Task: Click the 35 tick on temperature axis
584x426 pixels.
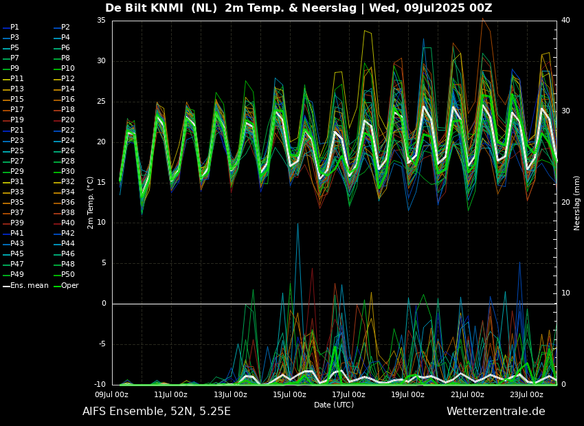Action: [x=101, y=21]
